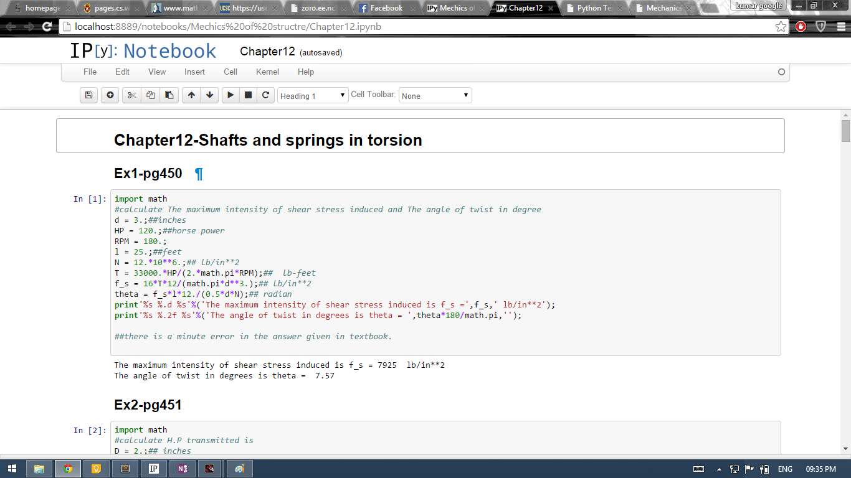Run the current cell

click(231, 95)
